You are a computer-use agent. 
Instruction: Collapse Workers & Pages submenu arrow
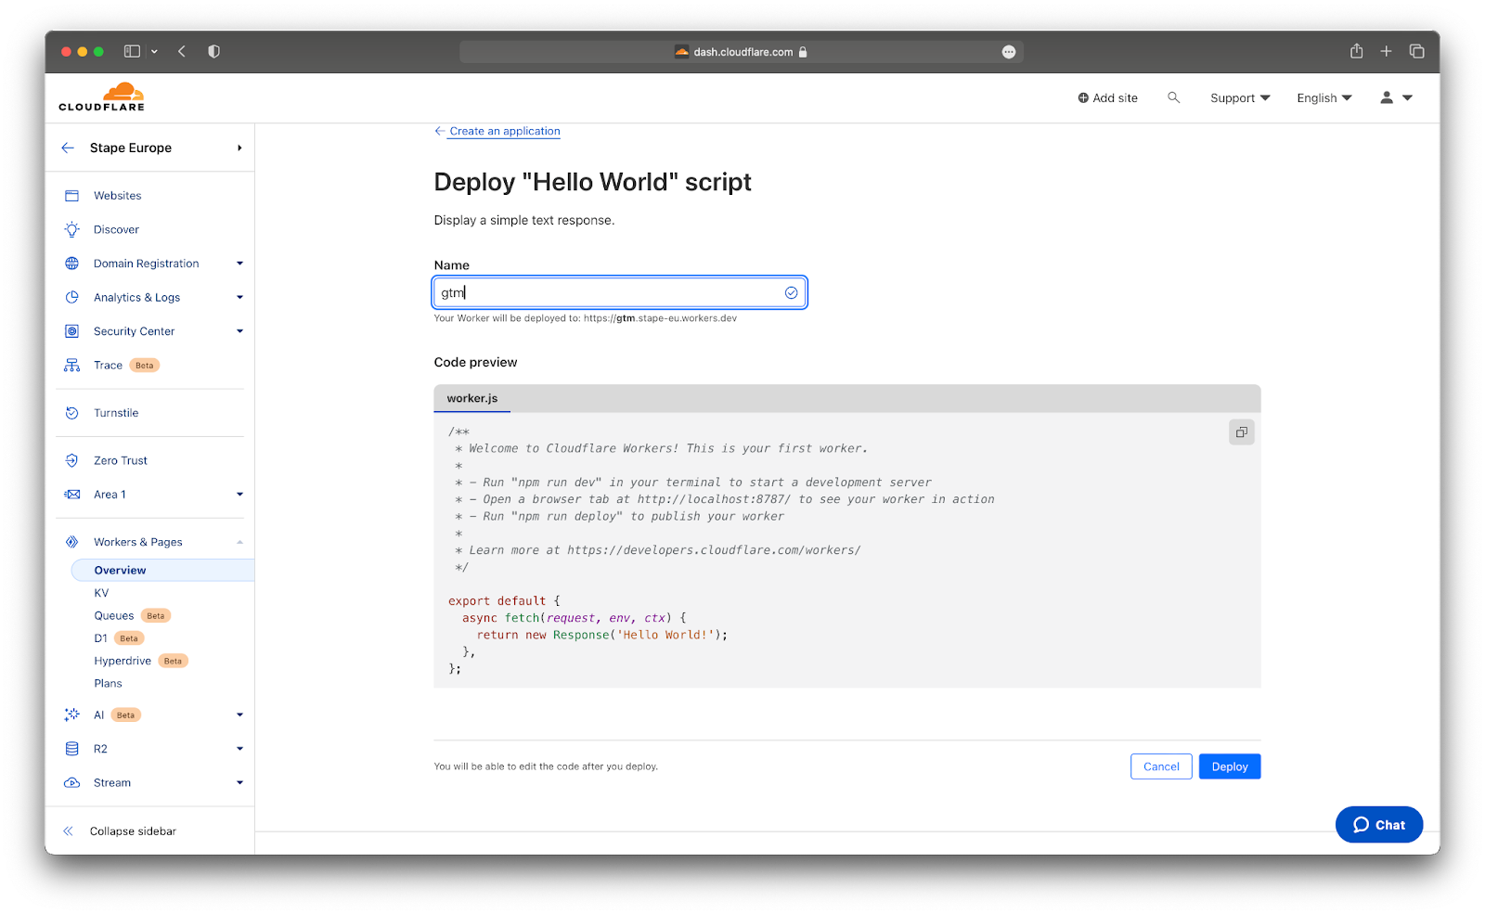click(x=239, y=542)
